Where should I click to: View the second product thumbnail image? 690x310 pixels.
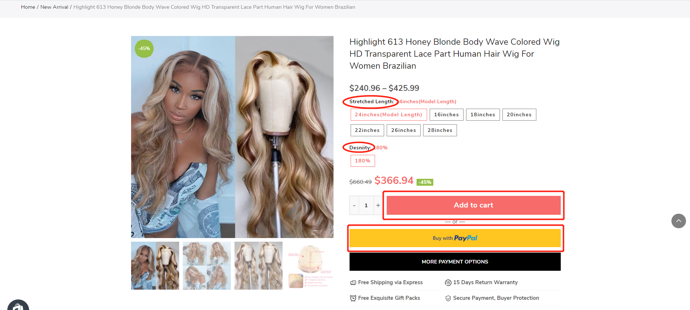pos(207,266)
